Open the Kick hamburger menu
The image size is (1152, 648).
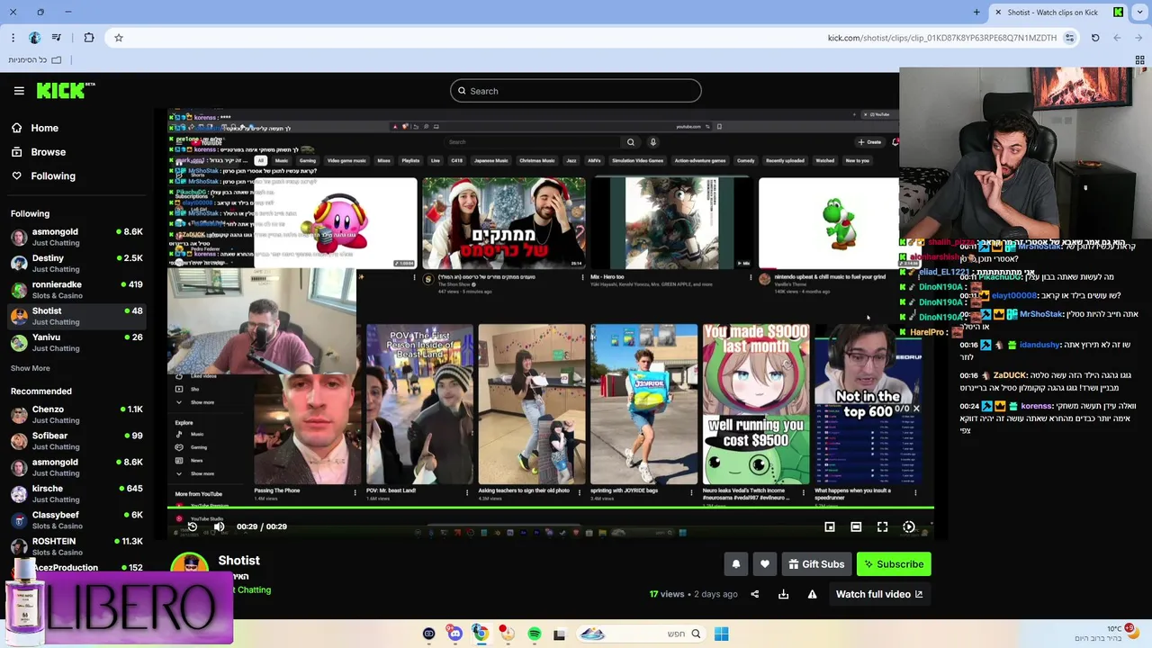click(x=19, y=91)
